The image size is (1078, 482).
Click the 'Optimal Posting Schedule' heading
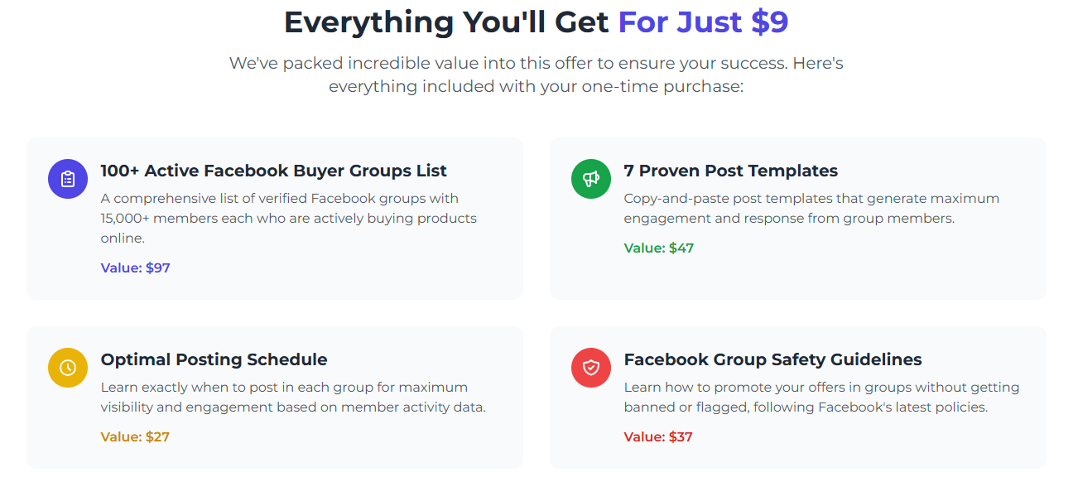coord(214,359)
